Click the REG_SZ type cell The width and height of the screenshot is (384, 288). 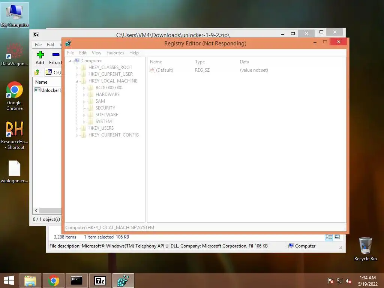[x=202, y=70]
